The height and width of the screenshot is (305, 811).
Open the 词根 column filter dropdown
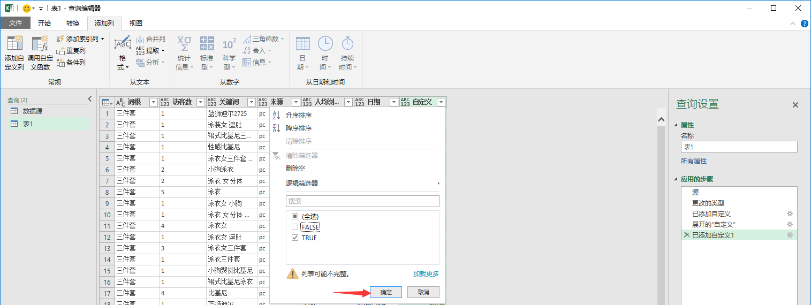[154, 102]
